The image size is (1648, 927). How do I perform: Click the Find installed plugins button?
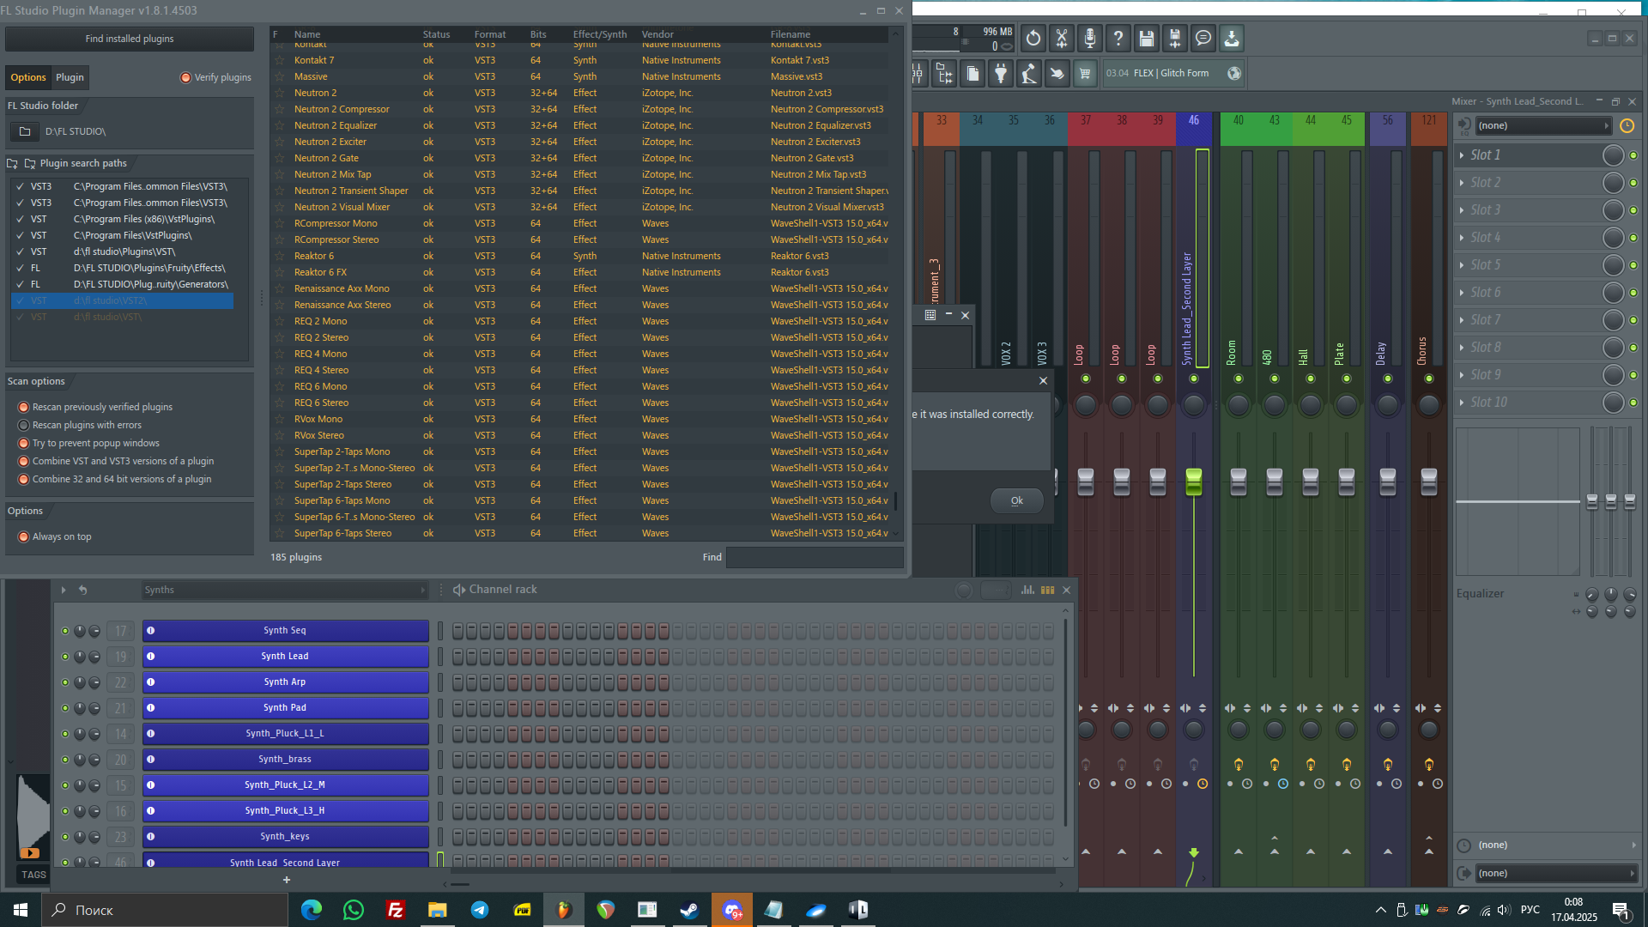(x=130, y=39)
